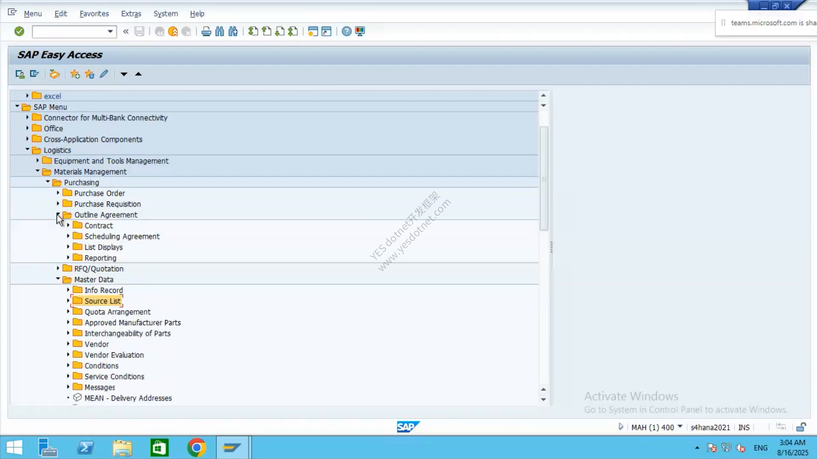Screen dimensions: 817x459
Task: Open Google Chrome from the taskbar
Action: pyautogui.click(x=196, y=448)
